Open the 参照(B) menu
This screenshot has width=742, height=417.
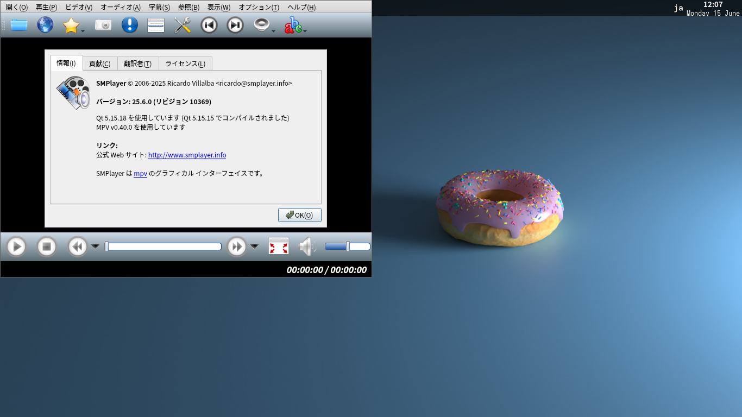(188, 7)
